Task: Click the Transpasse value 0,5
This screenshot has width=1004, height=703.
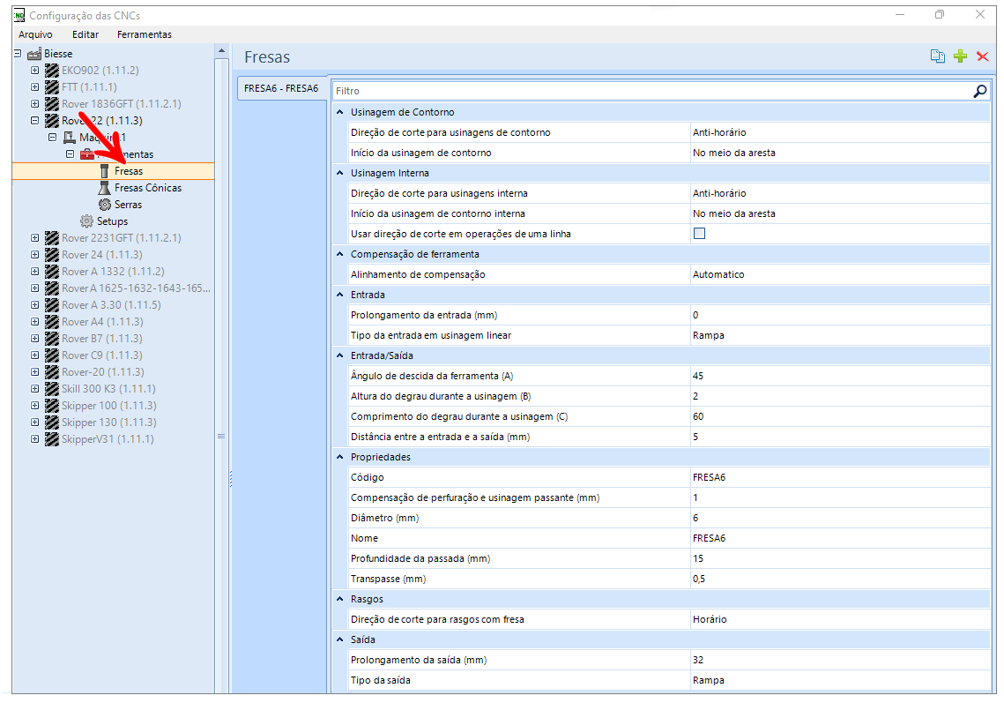Action: pos(840,579)
